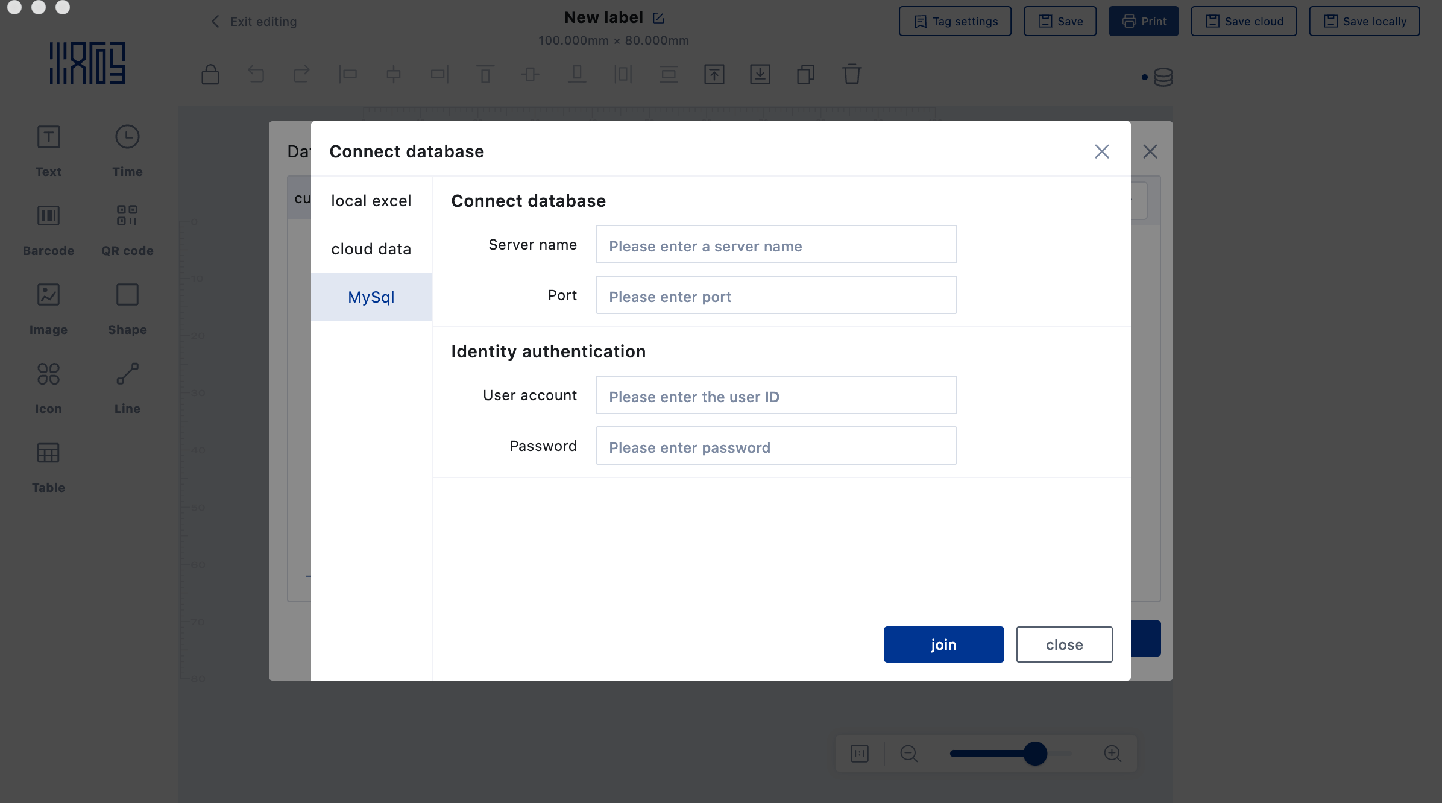Screen dimensions: 1442x803
Task: Open the cloud data tab
Action: point(371,249)
